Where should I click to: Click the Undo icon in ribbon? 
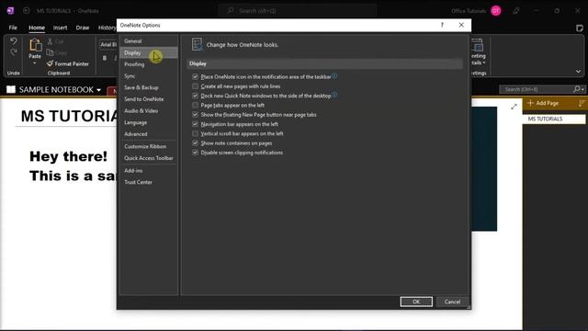click(14, 40)
